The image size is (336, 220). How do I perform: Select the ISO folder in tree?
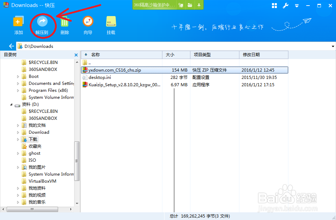tap(29, 160)
